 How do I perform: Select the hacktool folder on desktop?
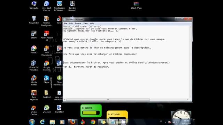[x=47, y=94]
